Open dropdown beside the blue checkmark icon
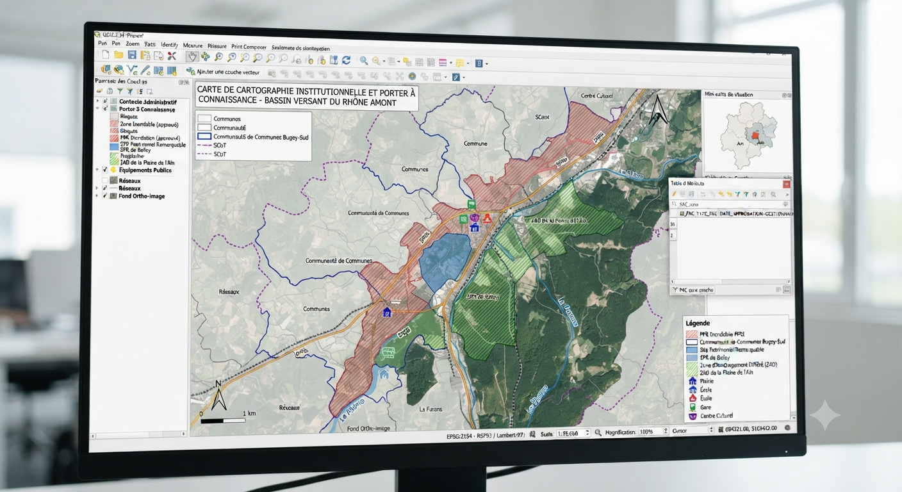The height and width of the screenshot is (492, 902). 464,78
